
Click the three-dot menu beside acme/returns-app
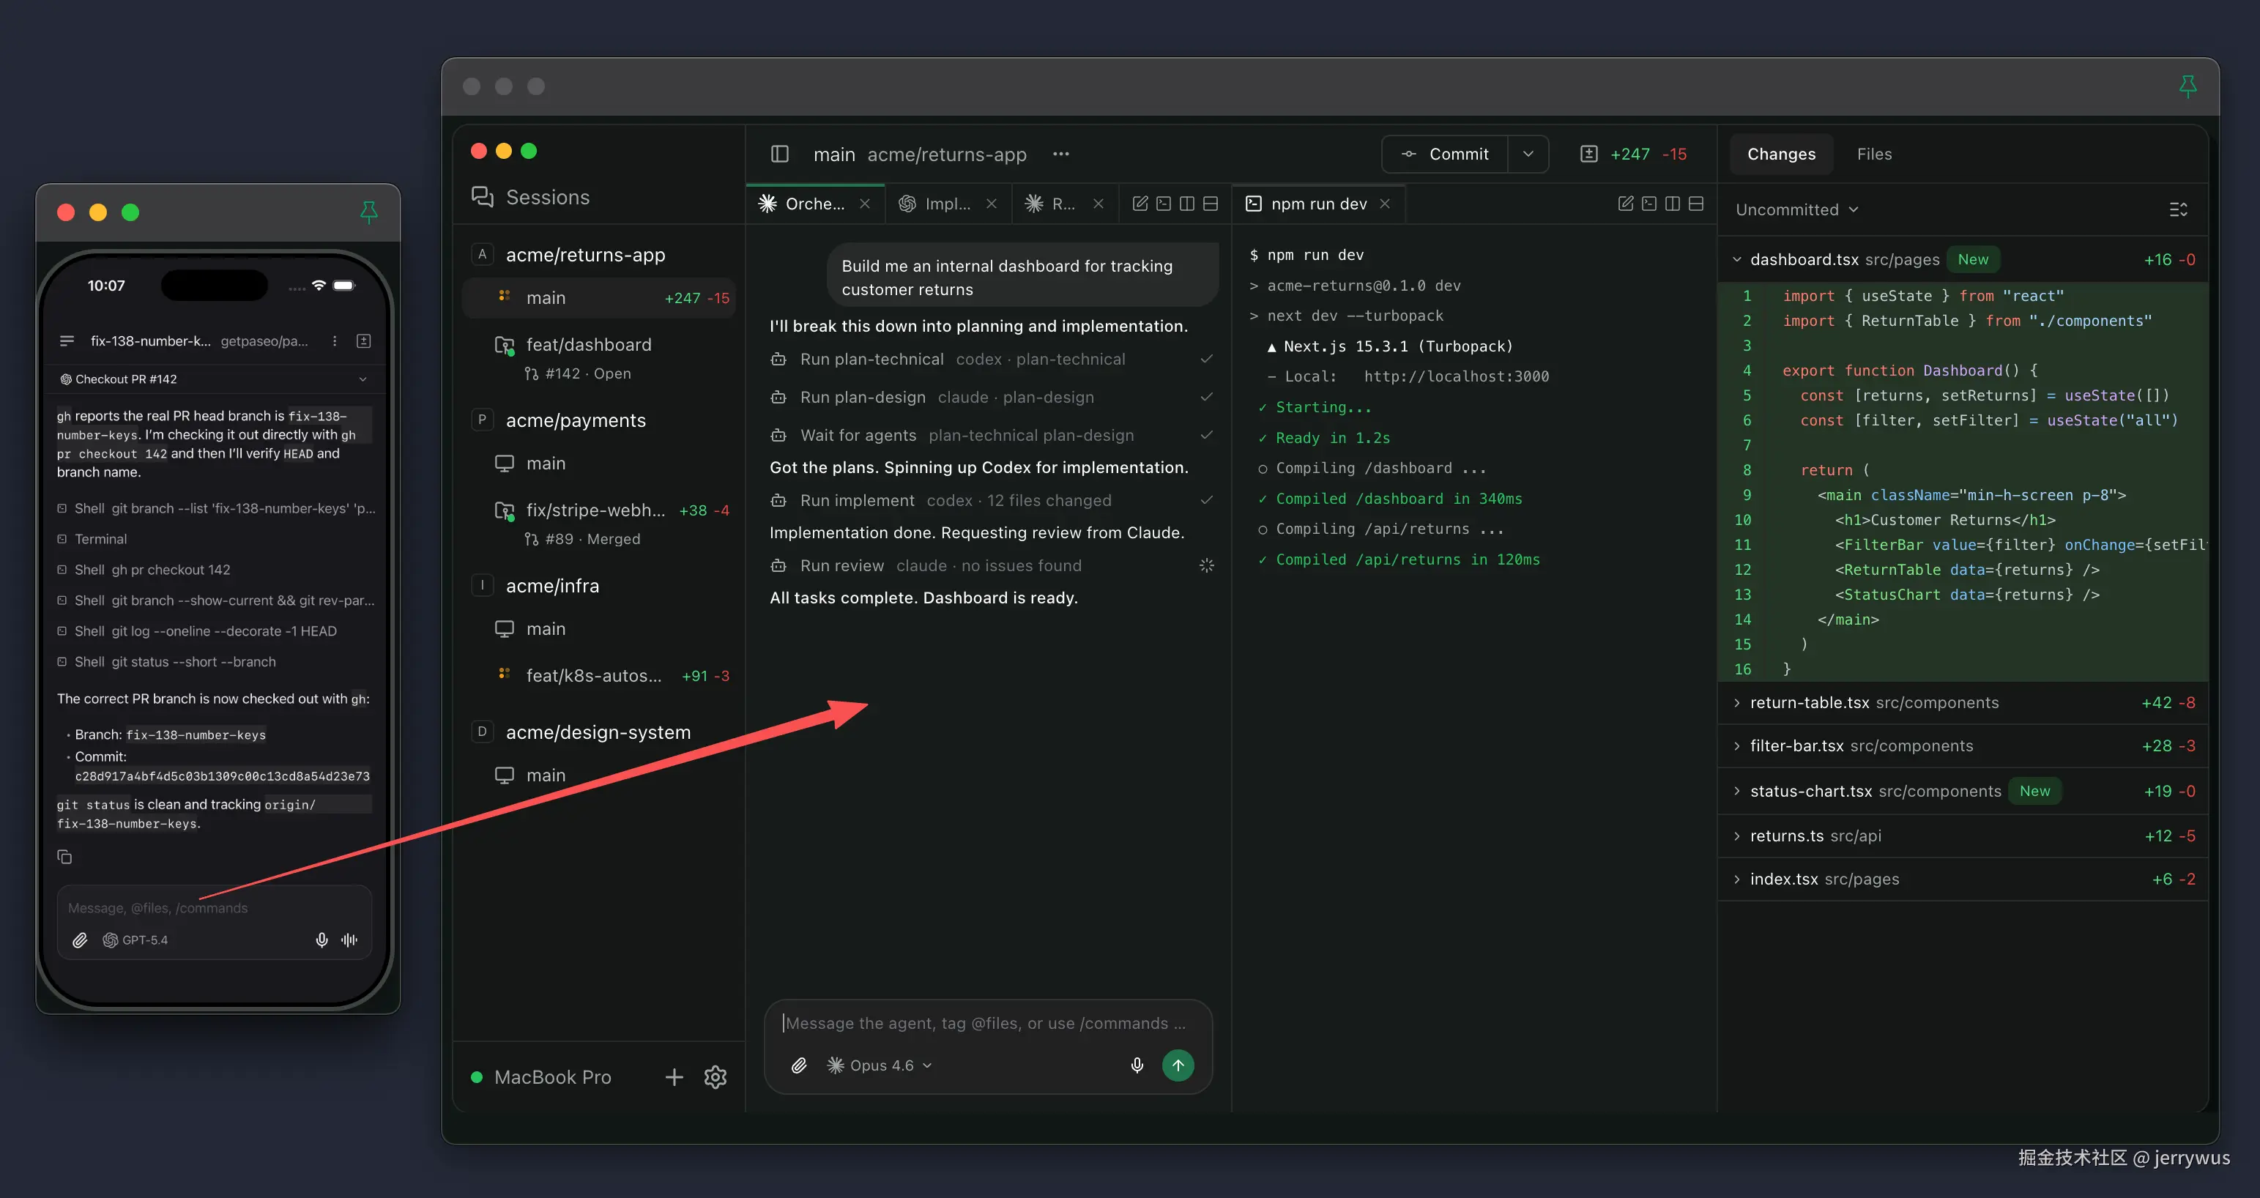pos(1060,155)
